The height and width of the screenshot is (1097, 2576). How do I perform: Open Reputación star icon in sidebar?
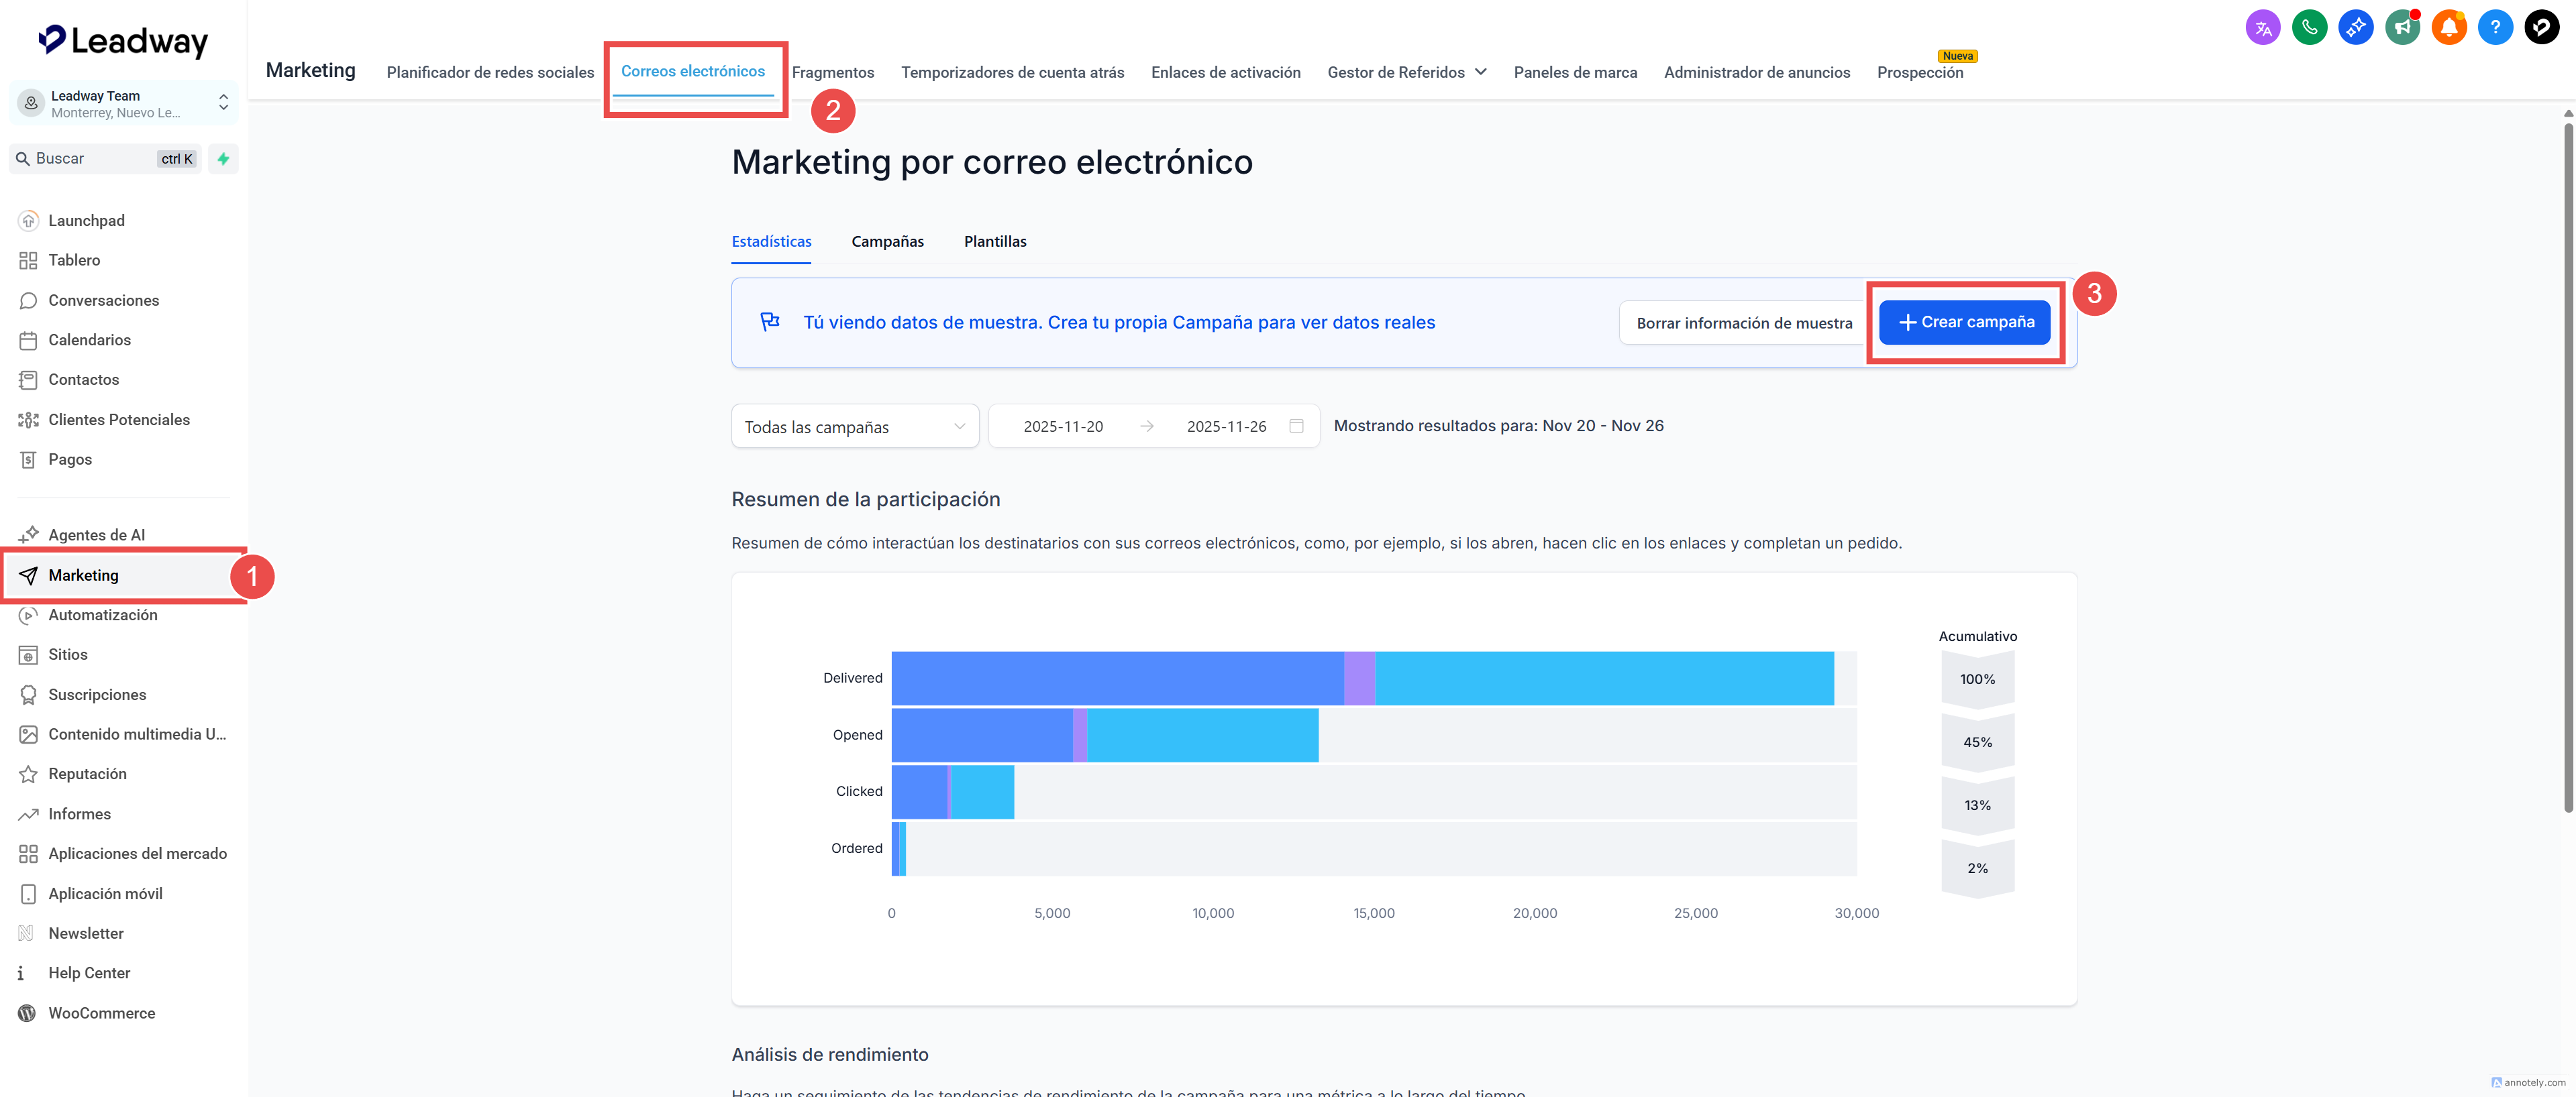click(28, 774)
